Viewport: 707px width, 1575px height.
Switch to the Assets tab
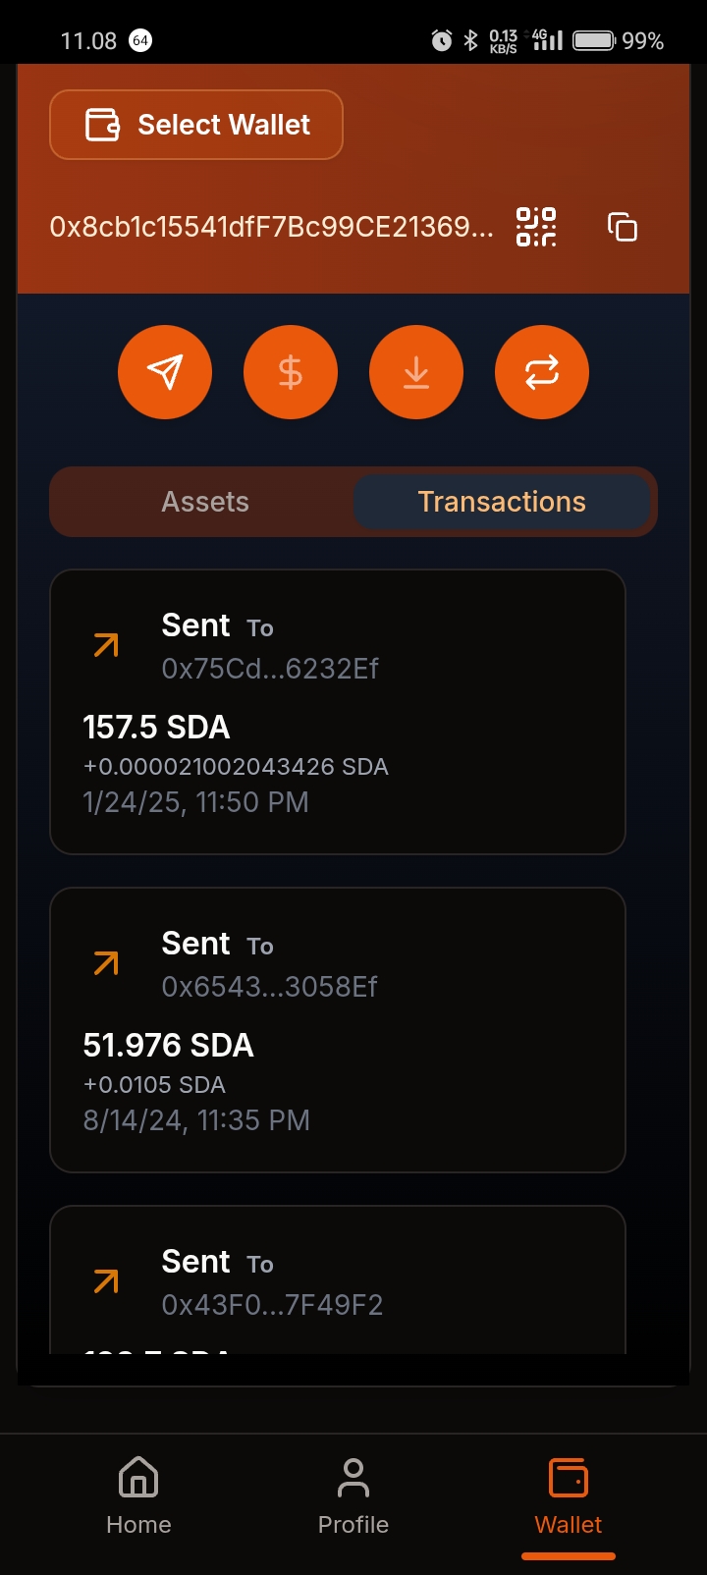205,502
